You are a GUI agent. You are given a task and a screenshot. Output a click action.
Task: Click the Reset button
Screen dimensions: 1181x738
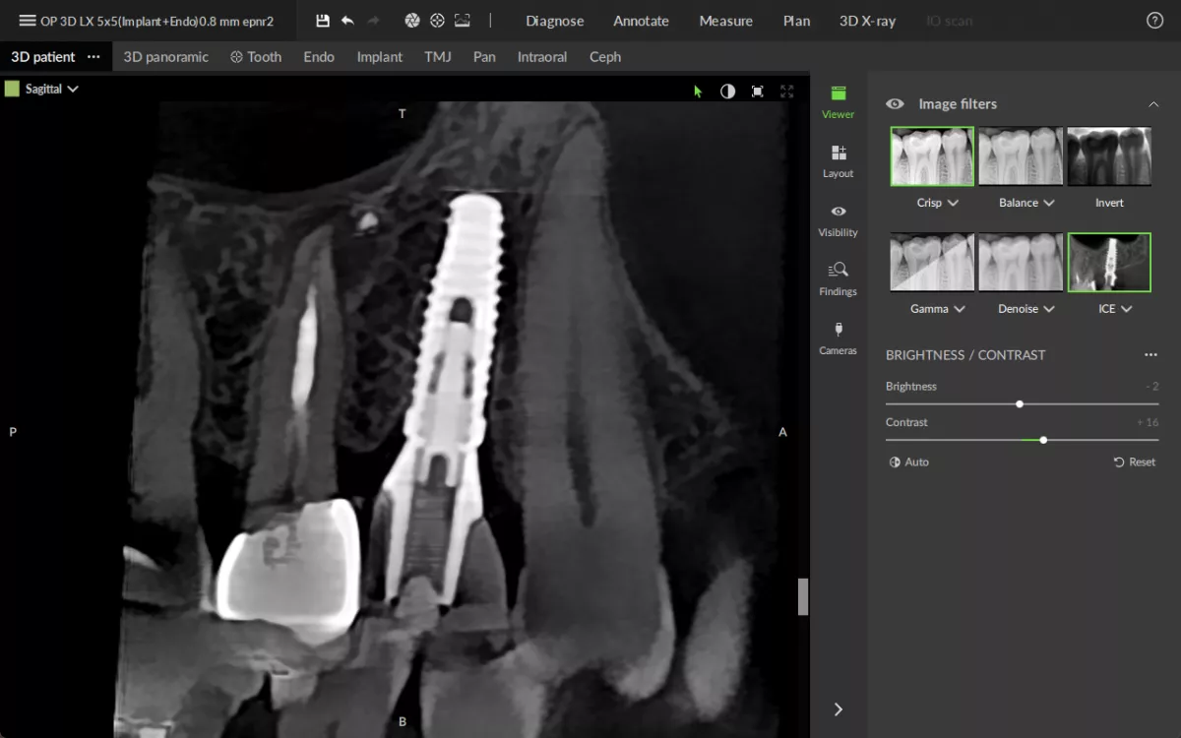[x=1135, y=462]
